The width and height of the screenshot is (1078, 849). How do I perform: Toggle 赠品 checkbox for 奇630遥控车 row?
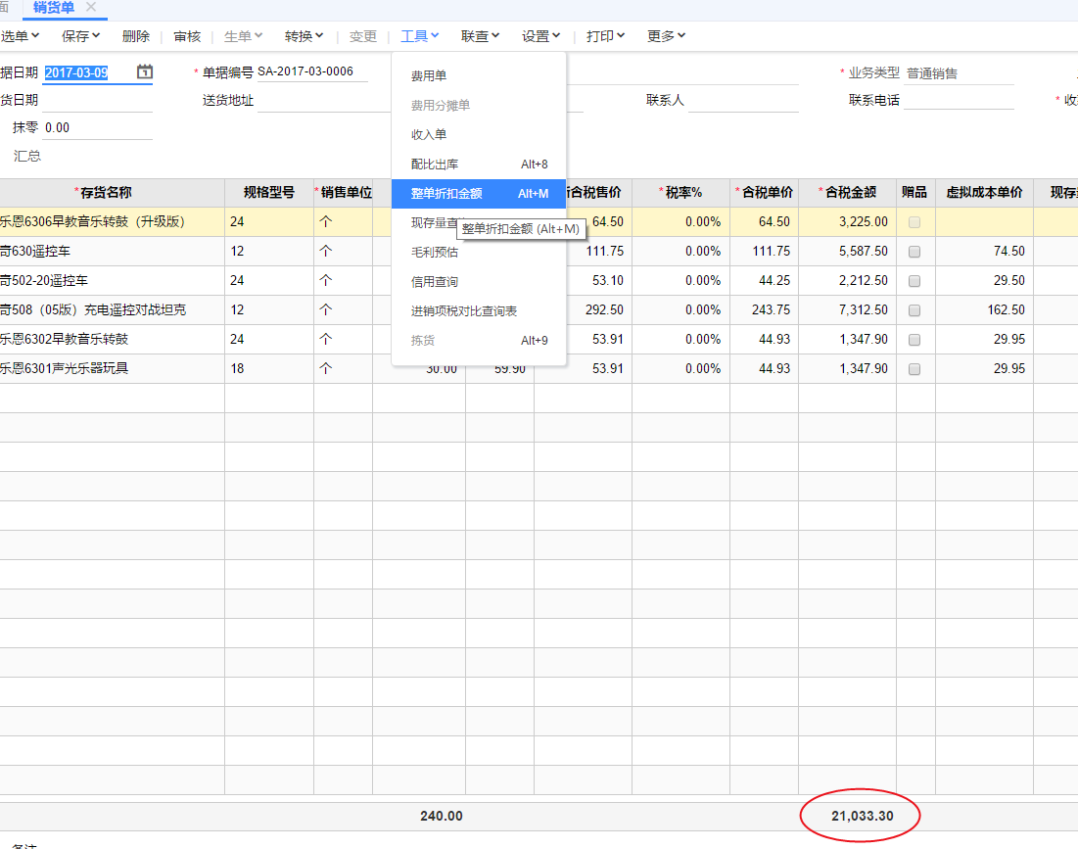pyautogui.click(x=914, y=252)
